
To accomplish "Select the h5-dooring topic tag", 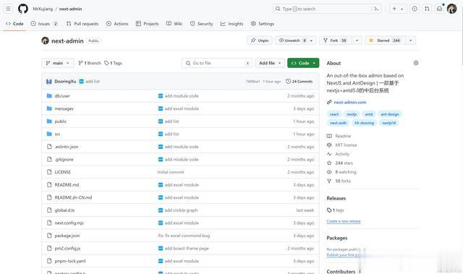I will (364, 123).
